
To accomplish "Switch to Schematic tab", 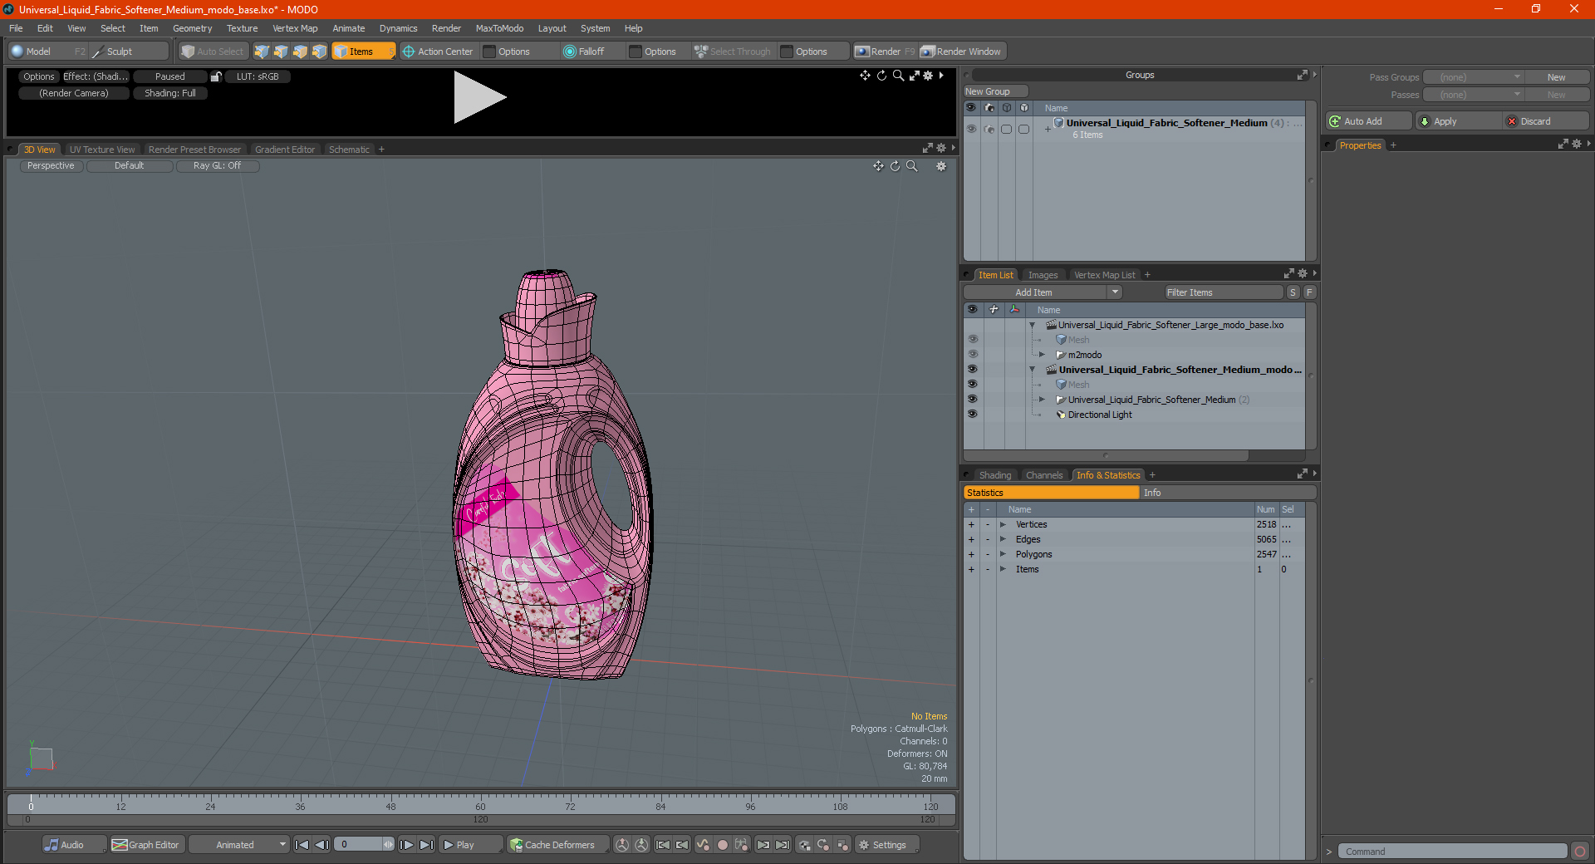I will click(348, 150).
